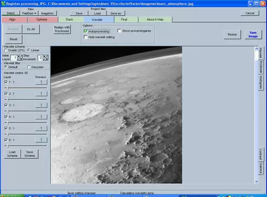Open the Wavelet side panel tab
Screen dimensions: 267x197
point(260,53)
